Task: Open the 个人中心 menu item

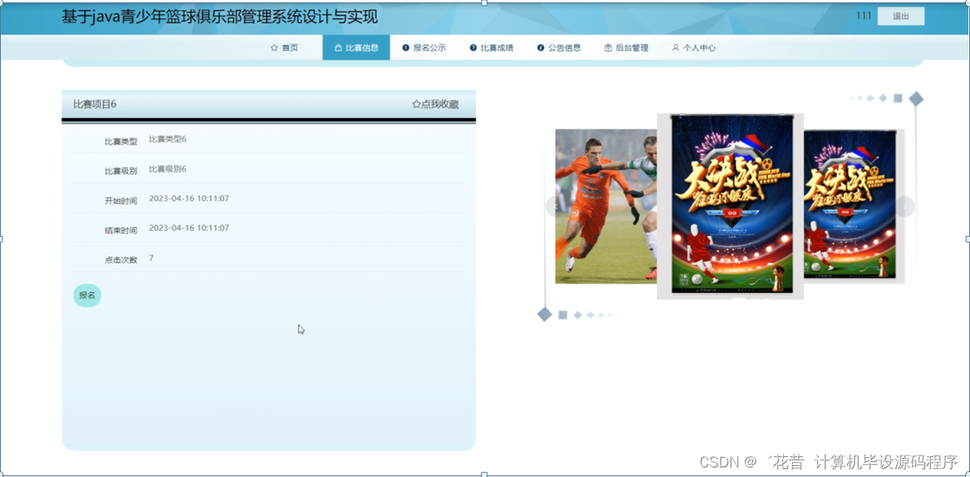Action: pos(694,48)
